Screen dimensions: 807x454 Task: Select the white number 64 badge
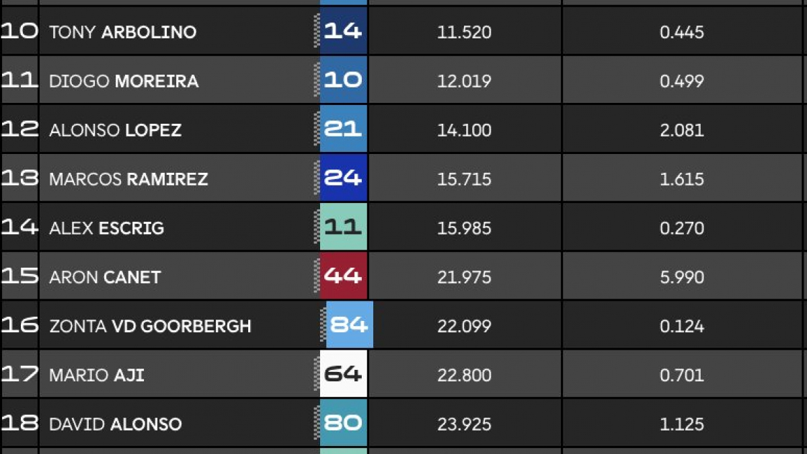pyautogui.click(x=343, y=375)
